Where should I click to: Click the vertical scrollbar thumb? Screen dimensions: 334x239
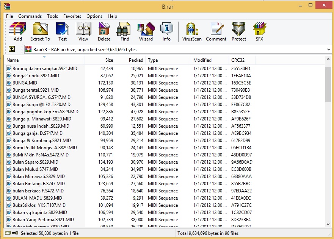[328, 84]
